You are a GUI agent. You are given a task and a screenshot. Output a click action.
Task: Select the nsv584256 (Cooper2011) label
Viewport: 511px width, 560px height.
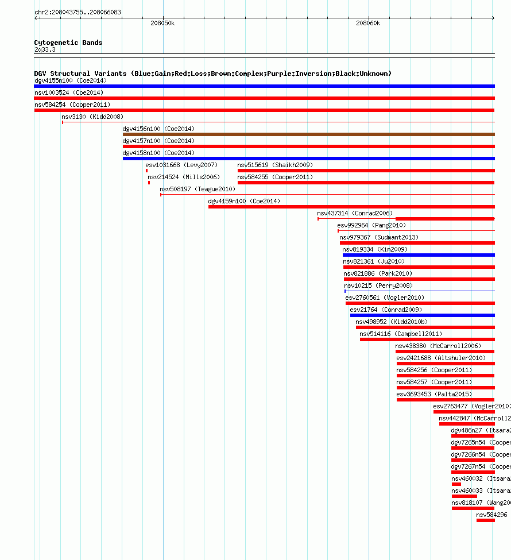[x=434, y=370]
